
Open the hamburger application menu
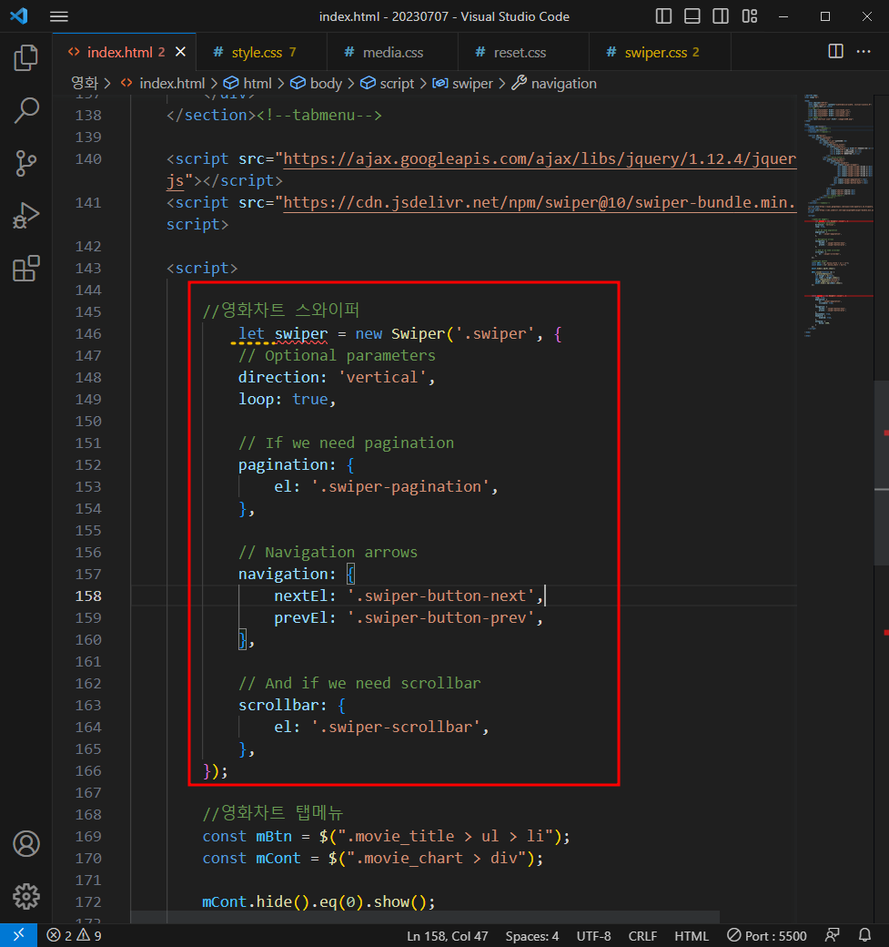pyautogui.click(x=58, y=16)
